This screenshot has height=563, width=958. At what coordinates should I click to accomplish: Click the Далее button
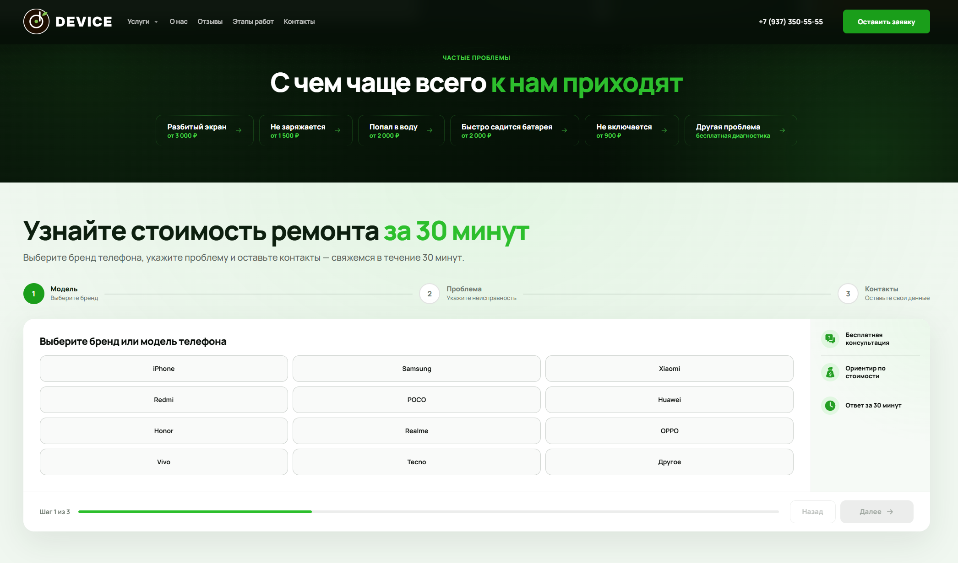877,512
